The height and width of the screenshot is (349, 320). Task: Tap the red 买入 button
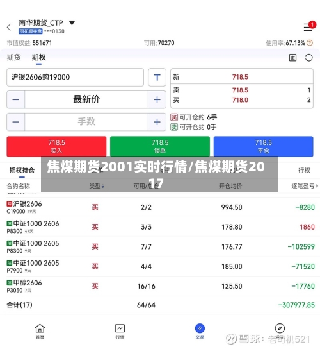56,146
